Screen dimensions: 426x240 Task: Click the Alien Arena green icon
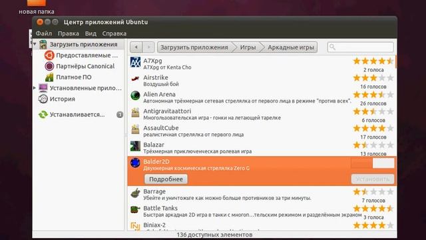[135, 95]
